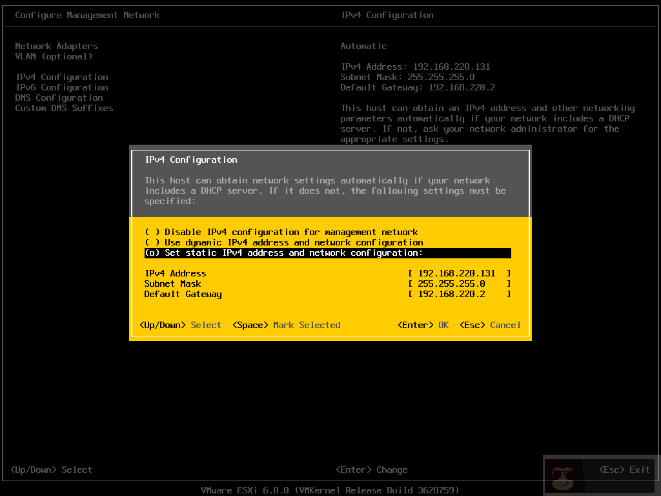This screenshot has height=496, width=661.
Task: Open the Network Adapters settings
Action: click(x=56, y=46)
